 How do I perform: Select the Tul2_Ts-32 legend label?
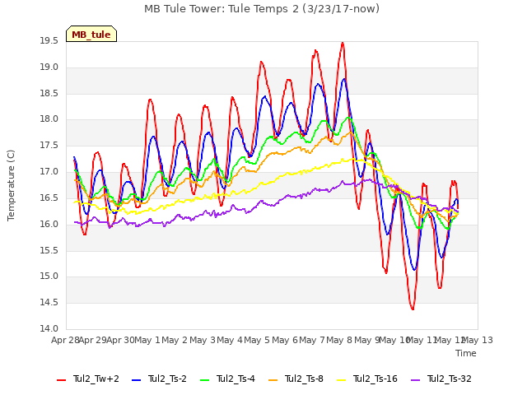(450, 379)
